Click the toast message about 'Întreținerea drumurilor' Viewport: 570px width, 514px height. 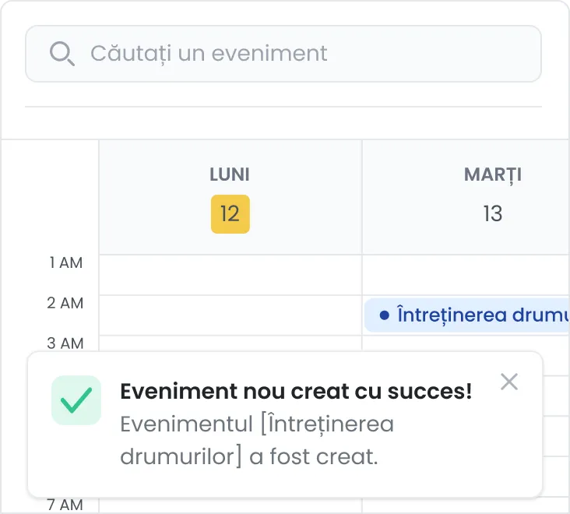click(x=257, y=440)
